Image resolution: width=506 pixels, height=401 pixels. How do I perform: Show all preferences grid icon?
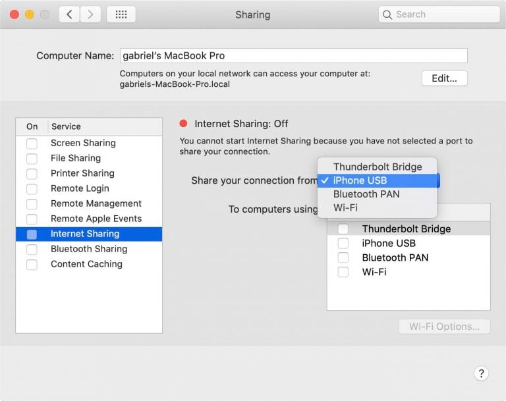121,14
